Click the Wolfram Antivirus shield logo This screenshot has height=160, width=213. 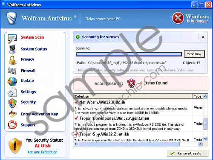point(12,18)
